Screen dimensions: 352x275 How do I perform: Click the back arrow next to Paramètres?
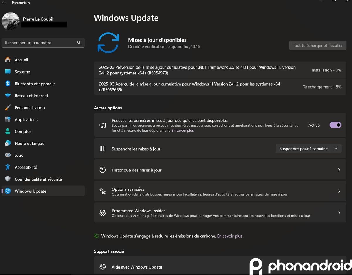[x=4, y=3]
